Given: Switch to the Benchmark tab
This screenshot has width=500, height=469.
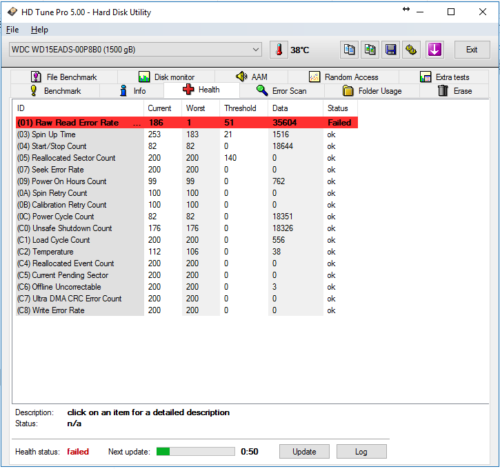Looking at the screenshot, I should 55,91.
